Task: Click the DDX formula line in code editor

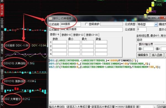Action: 94,61
